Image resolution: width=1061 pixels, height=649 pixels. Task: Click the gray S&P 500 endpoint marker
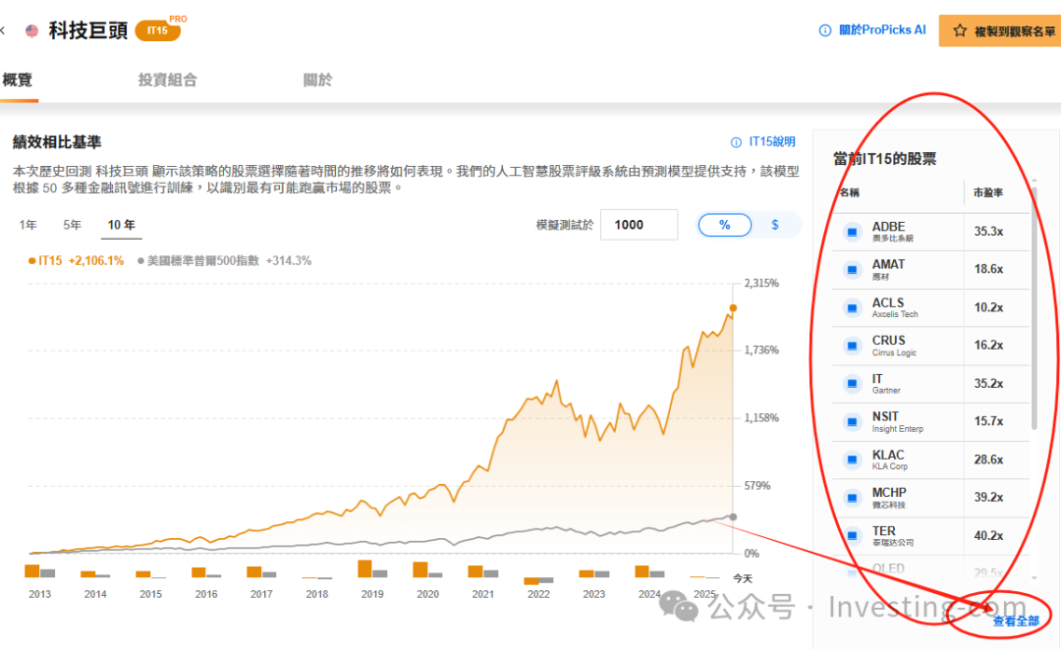pos(733,517)
